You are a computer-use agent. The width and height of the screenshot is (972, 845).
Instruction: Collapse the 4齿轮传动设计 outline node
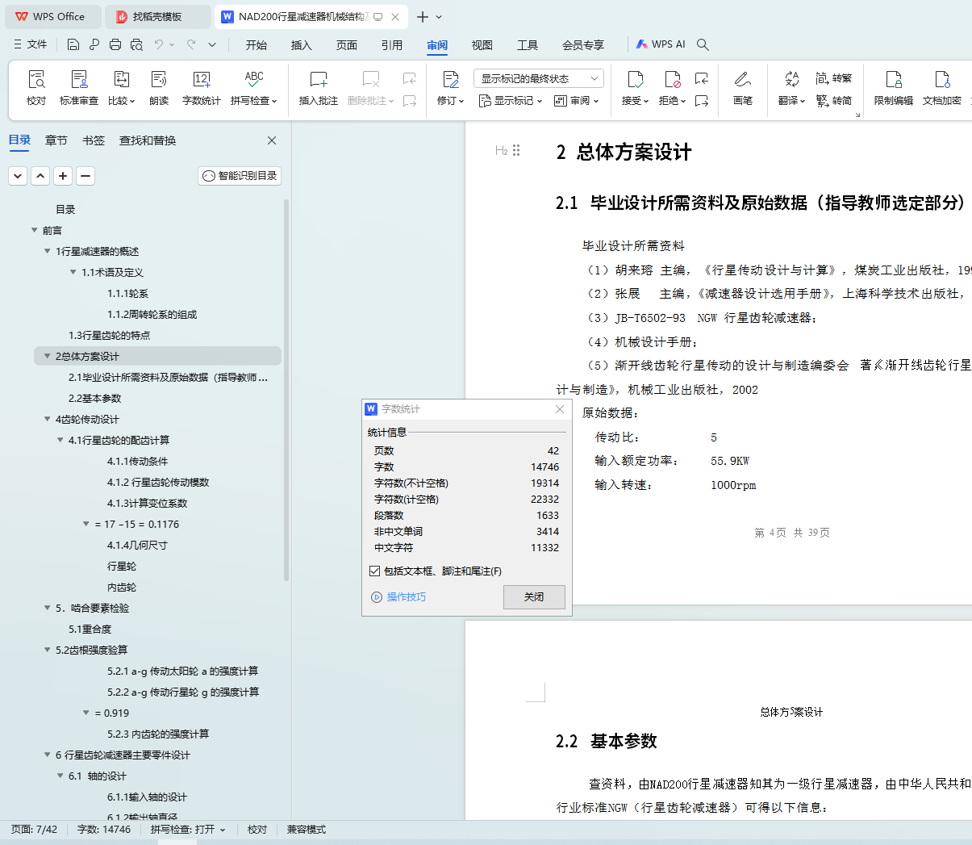click(x=48, y=419)
